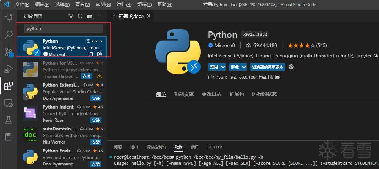Open 选择(S) menu
Image resolution: width=379 pixels, height=169 pixels.
coord(62,5)
